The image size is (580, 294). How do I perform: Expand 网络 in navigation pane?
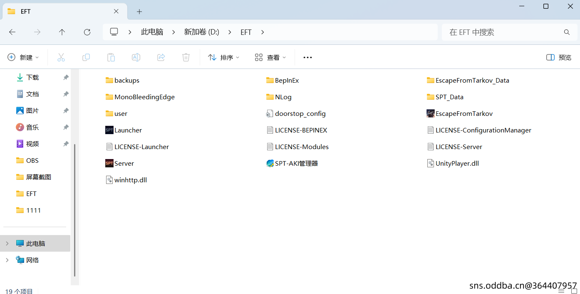point(7,260)
